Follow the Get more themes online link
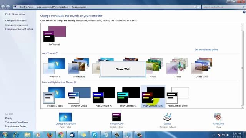 pos(206,49)
